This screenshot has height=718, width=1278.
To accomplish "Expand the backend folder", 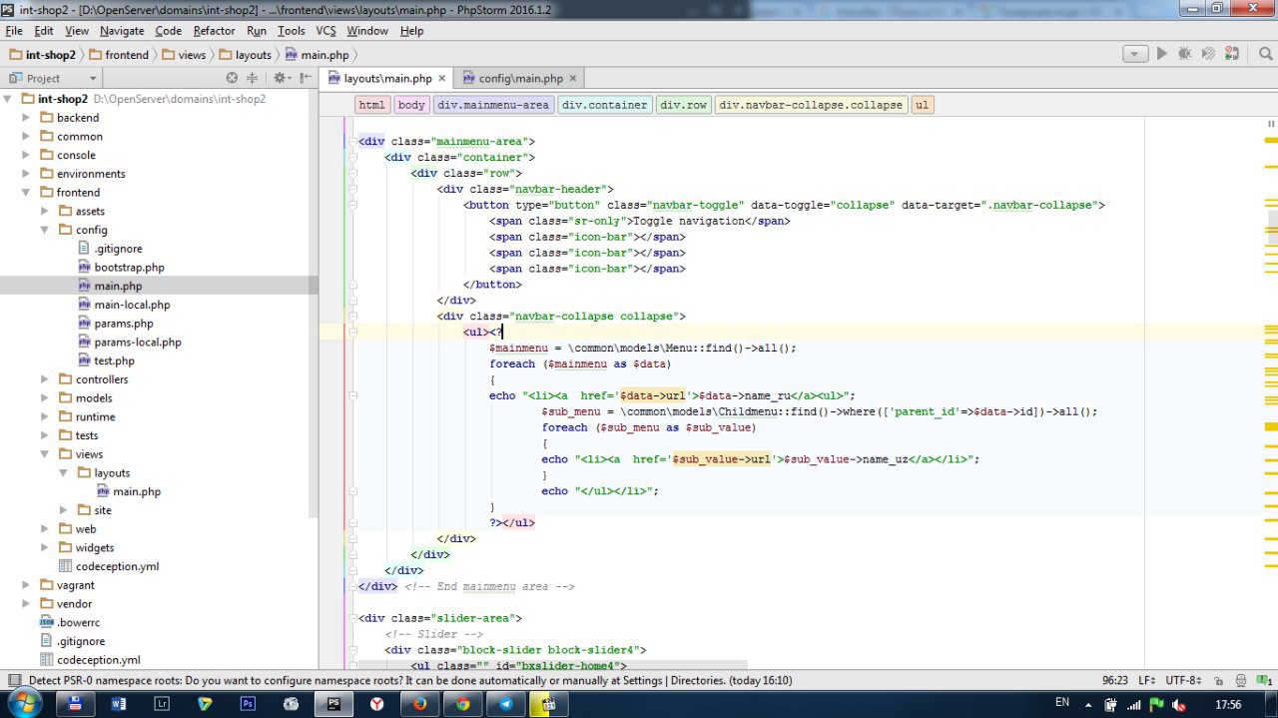I will tap(27, 118).
